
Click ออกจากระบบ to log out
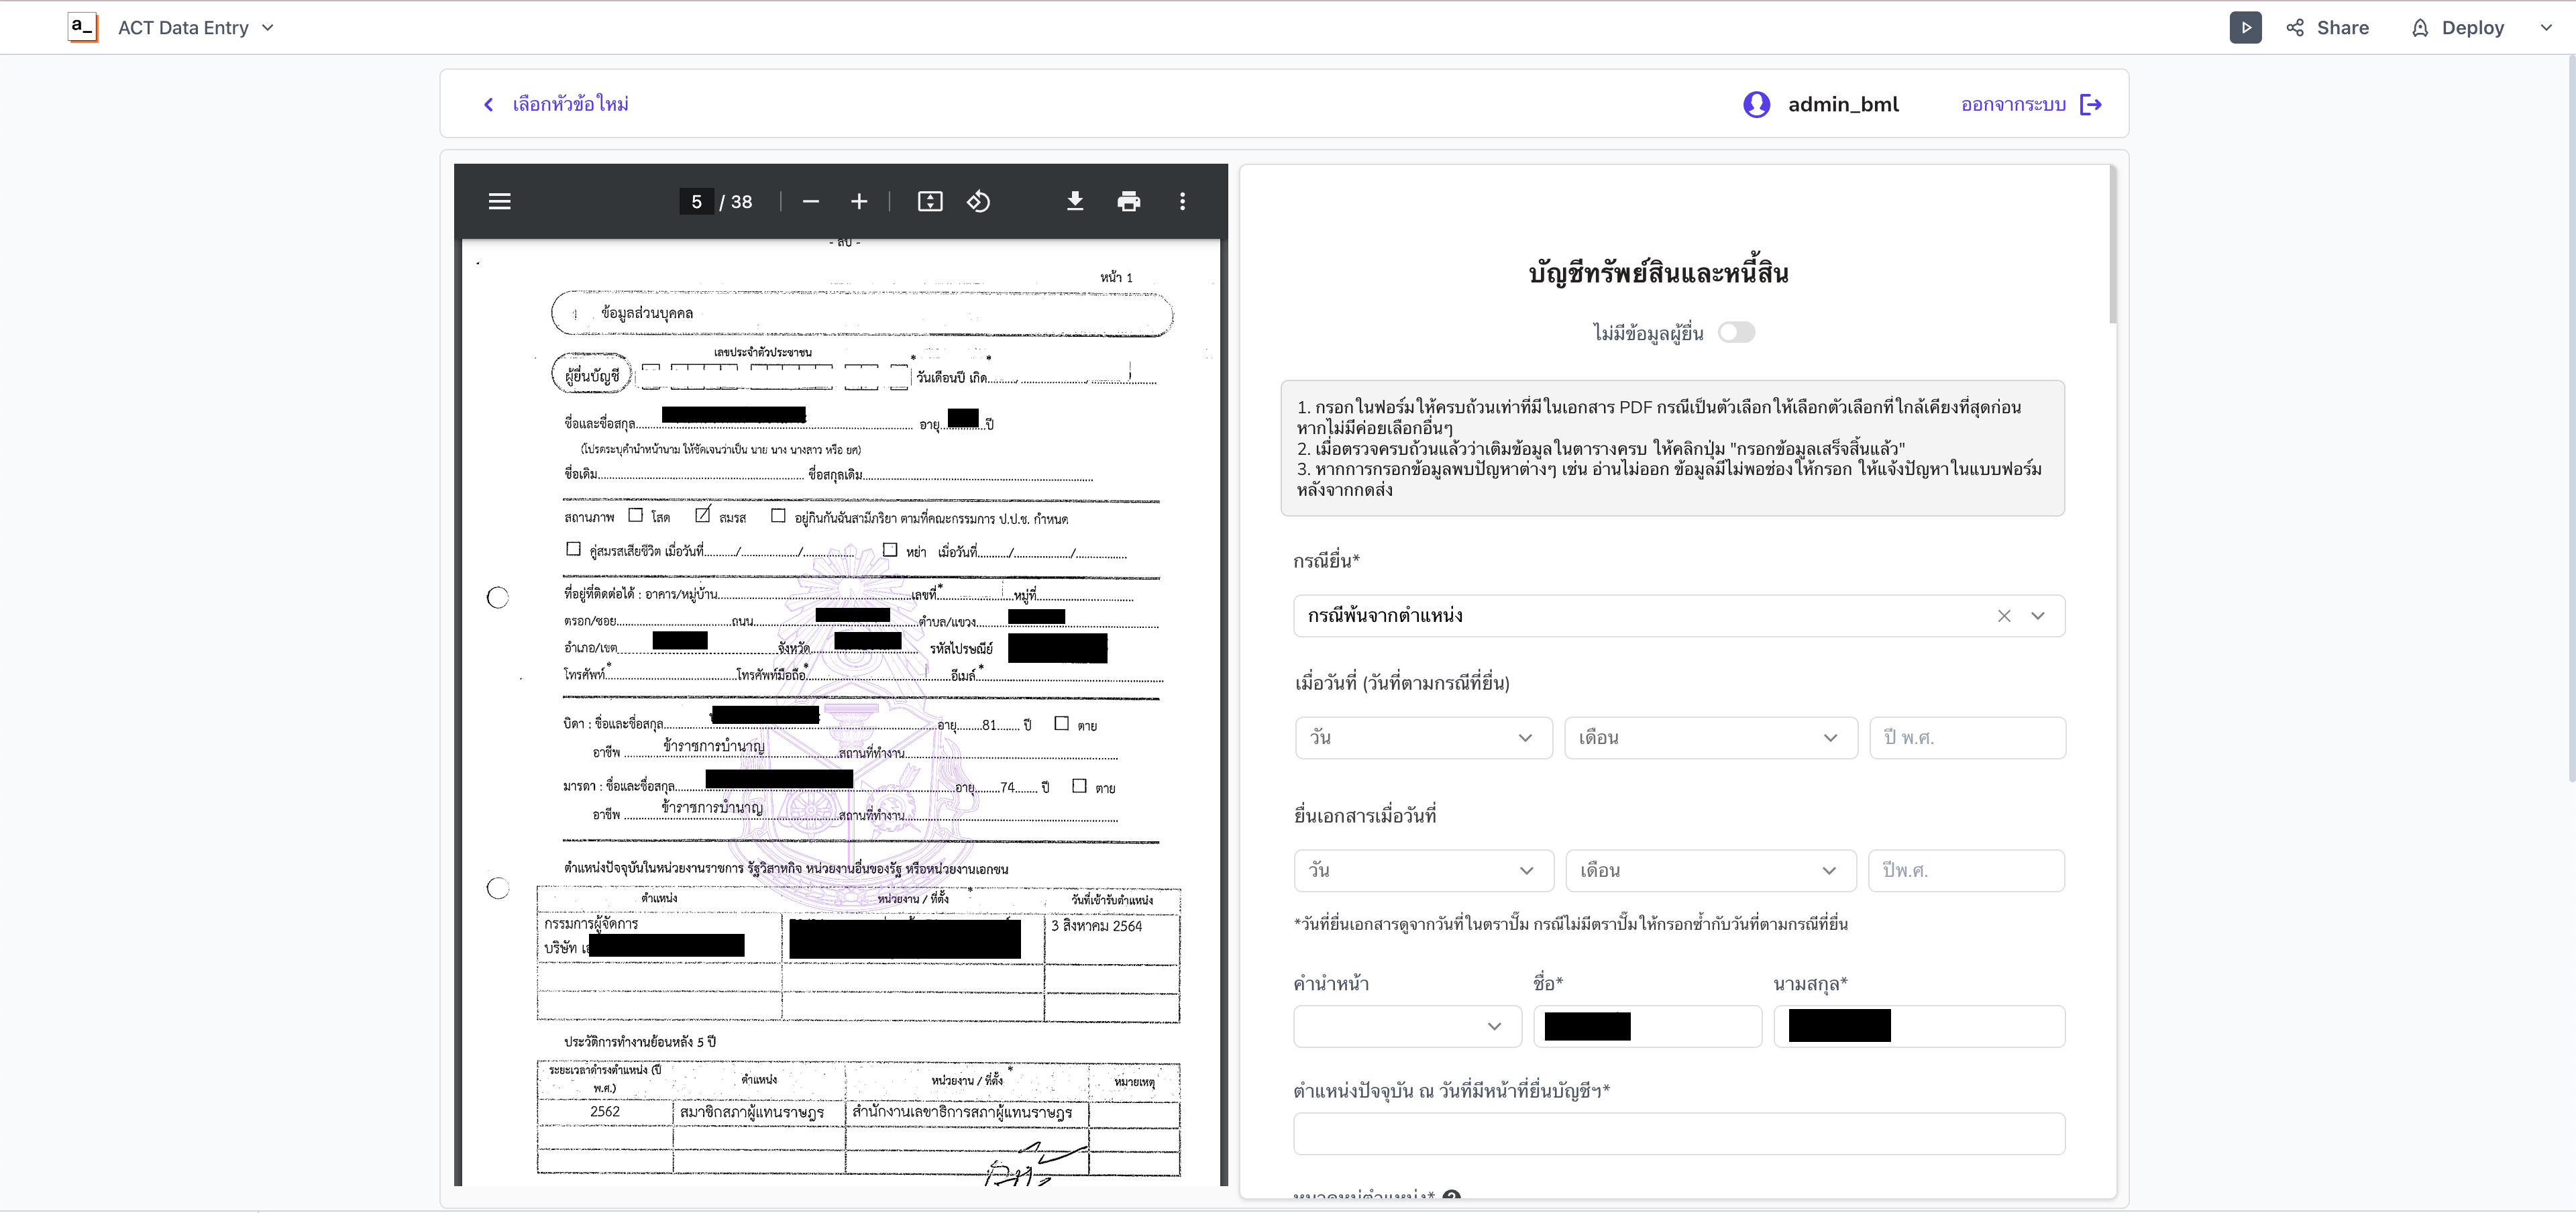tap(2013, 104)
